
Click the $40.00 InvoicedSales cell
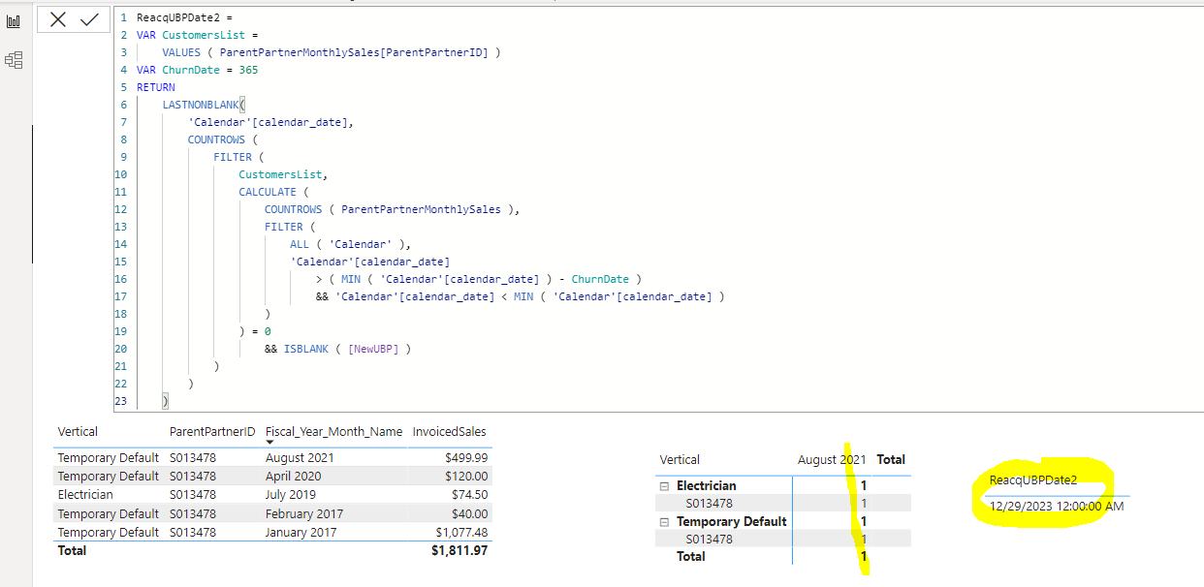tap(467, 513)
